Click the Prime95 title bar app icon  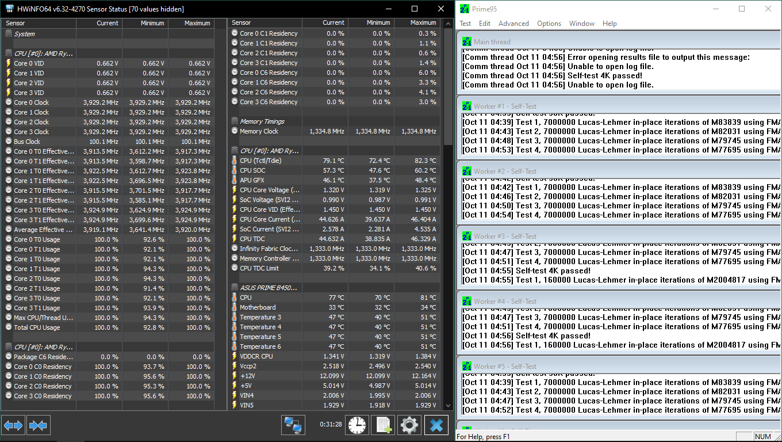465,9
